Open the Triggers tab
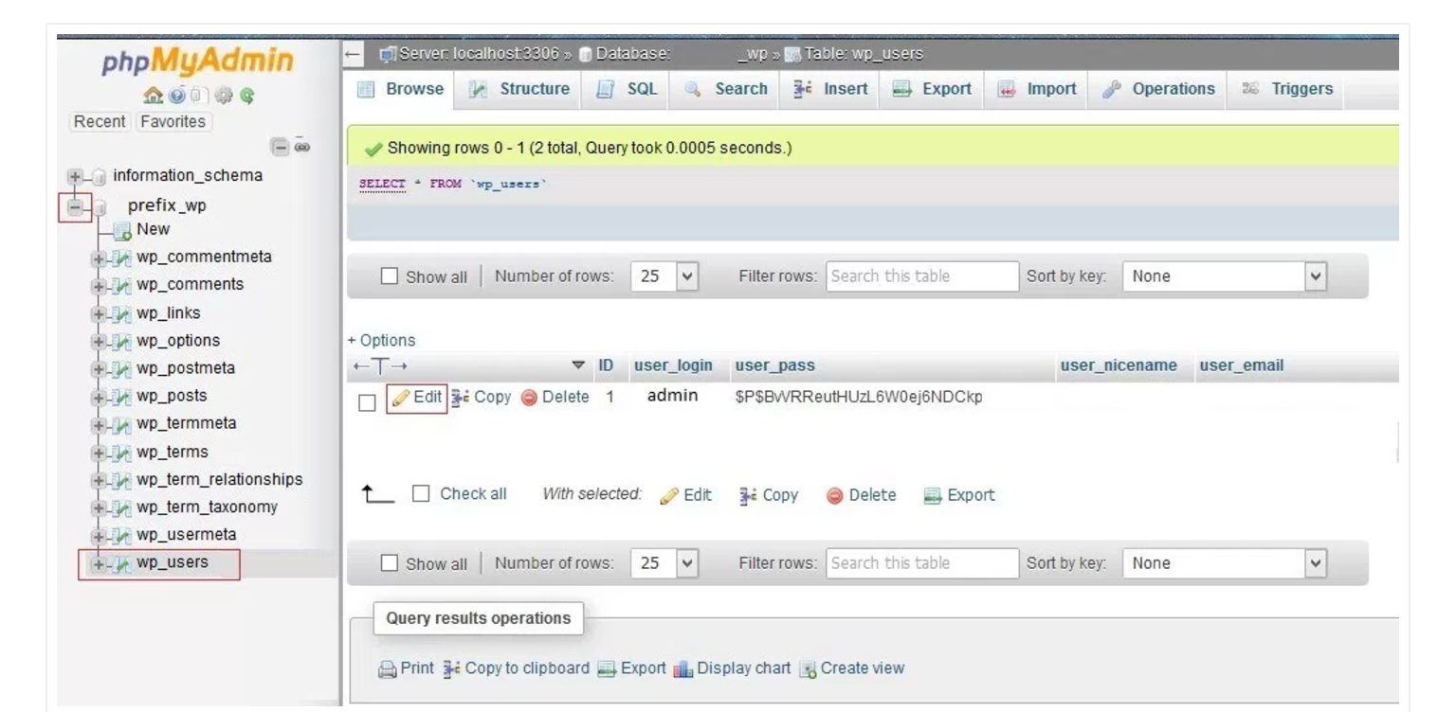 tap(1287, 89)
